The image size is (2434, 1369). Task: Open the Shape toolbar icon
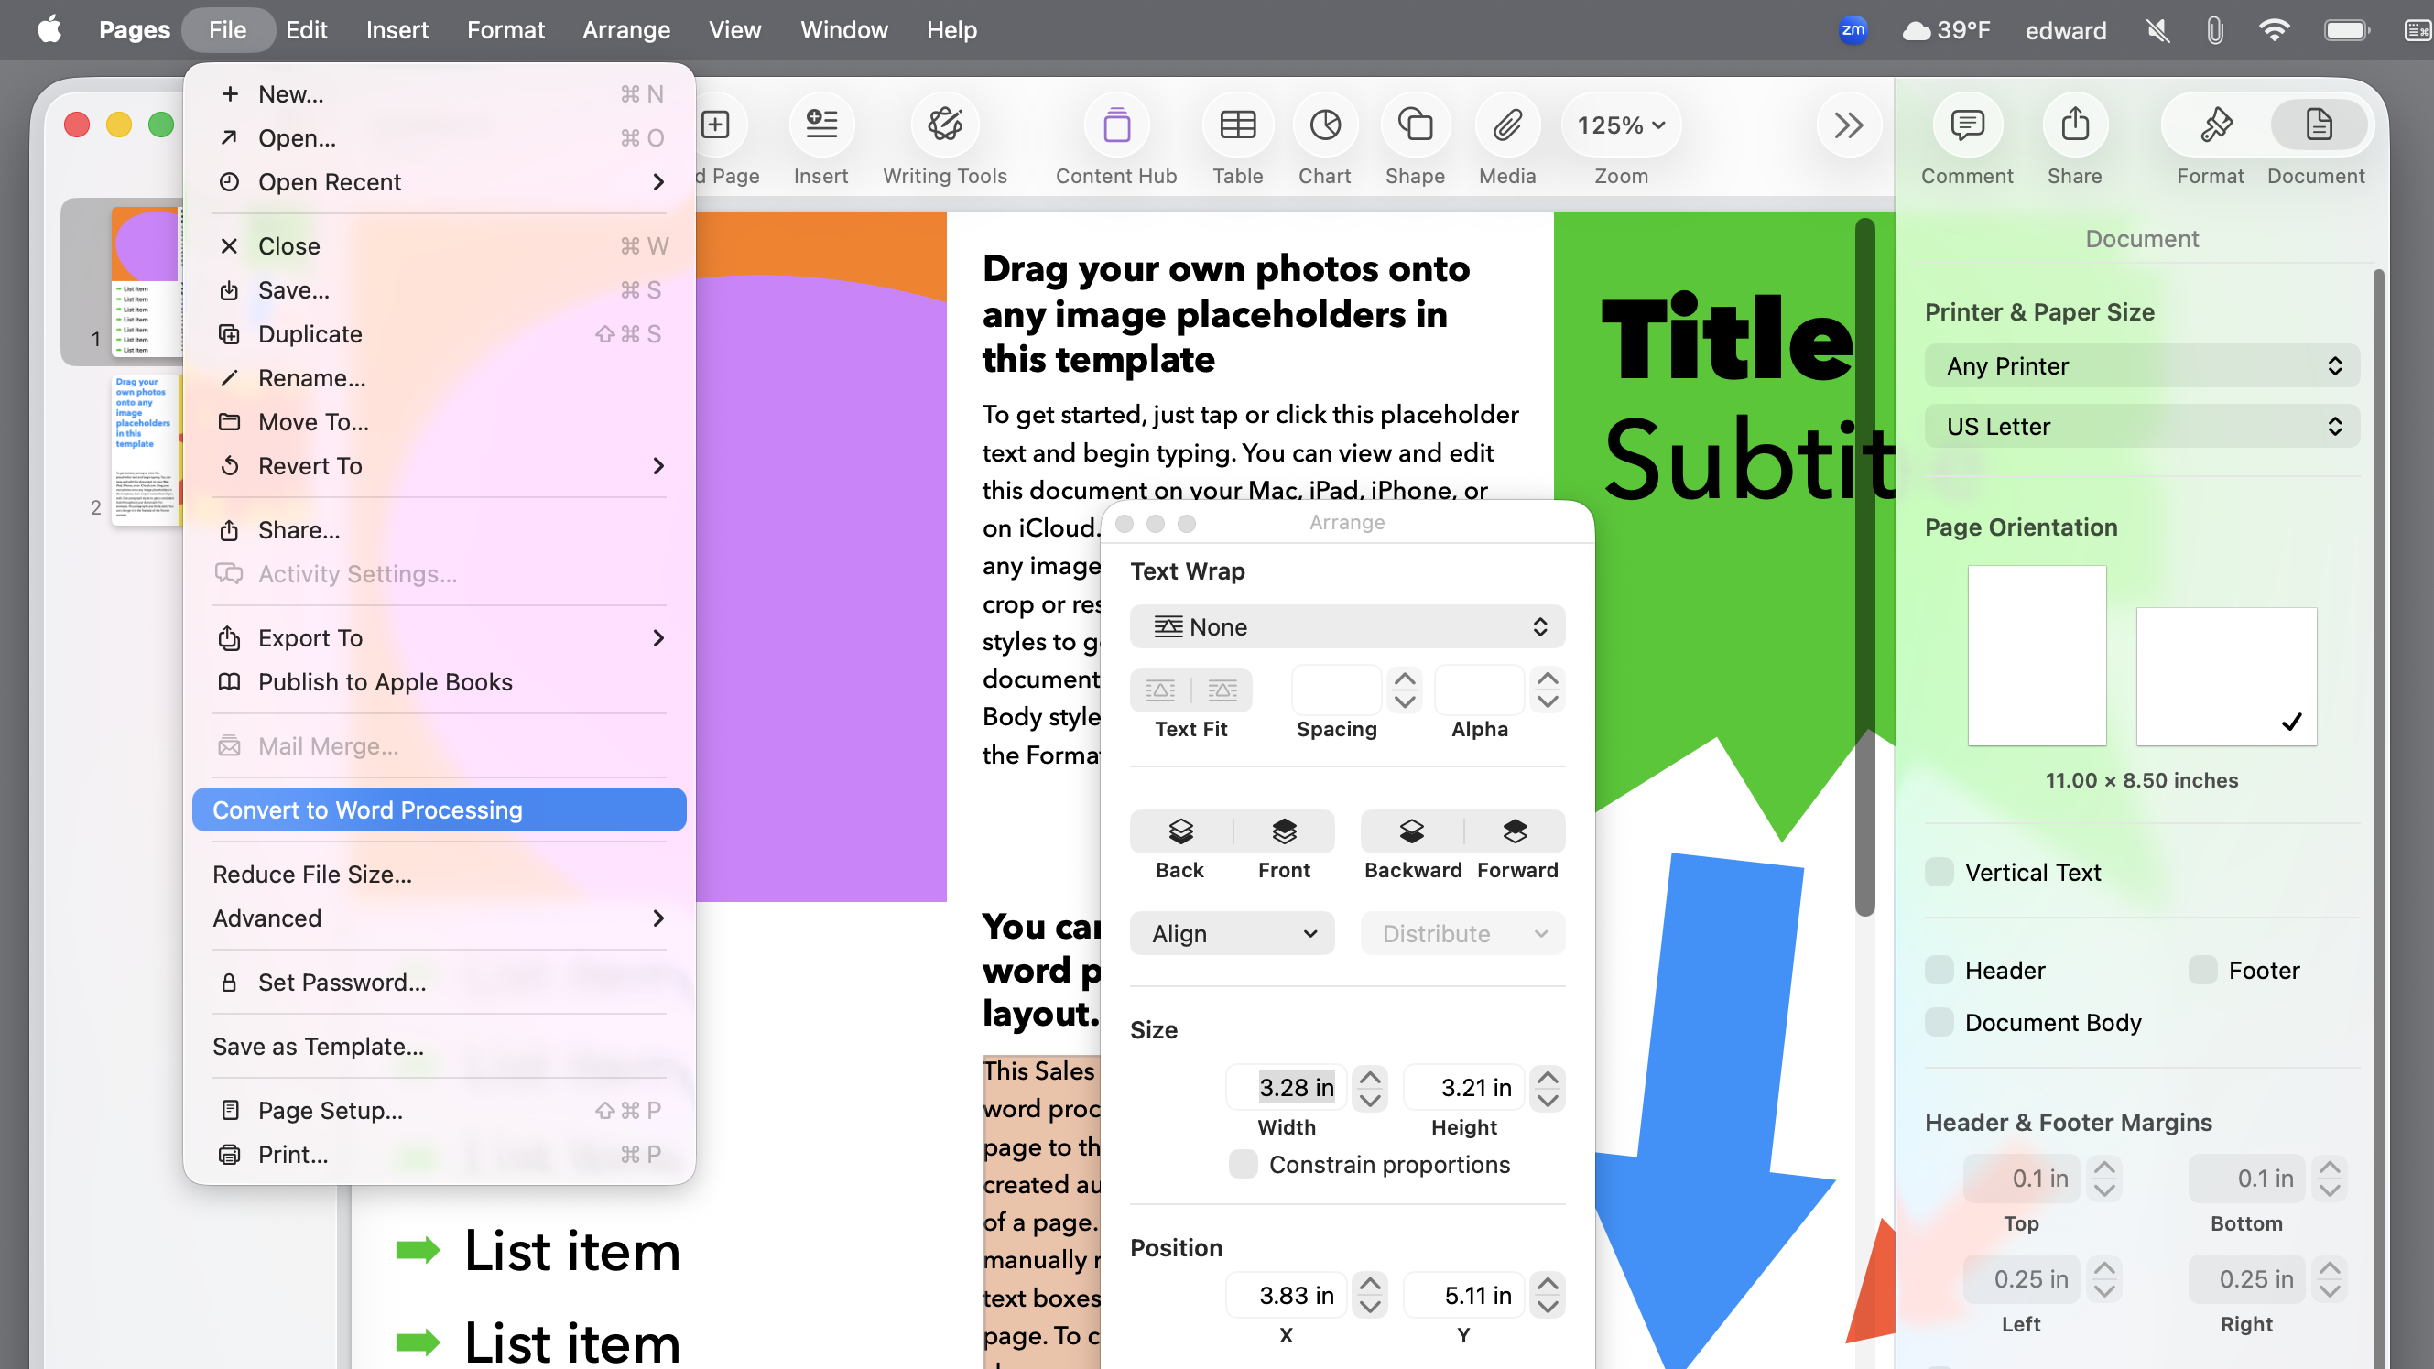coord(1415,125)
